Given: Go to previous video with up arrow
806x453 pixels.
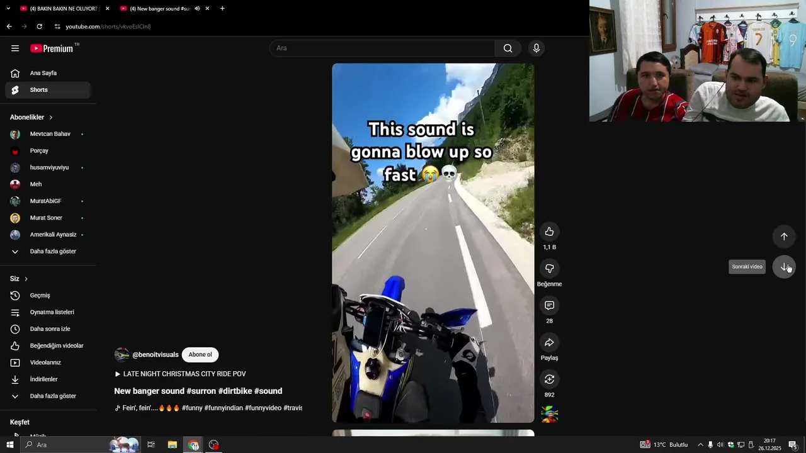Looking at the screenshot, I should click(x=784, y=237).
